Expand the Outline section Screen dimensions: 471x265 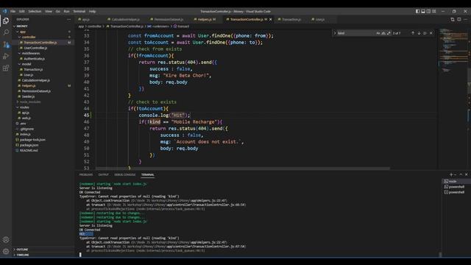[22, 250]
